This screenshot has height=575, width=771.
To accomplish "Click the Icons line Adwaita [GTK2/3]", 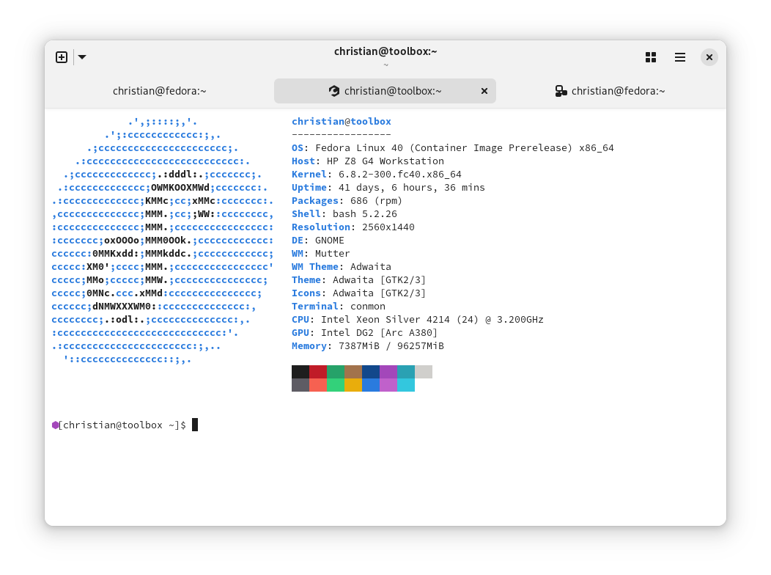I will coord(358,293).
